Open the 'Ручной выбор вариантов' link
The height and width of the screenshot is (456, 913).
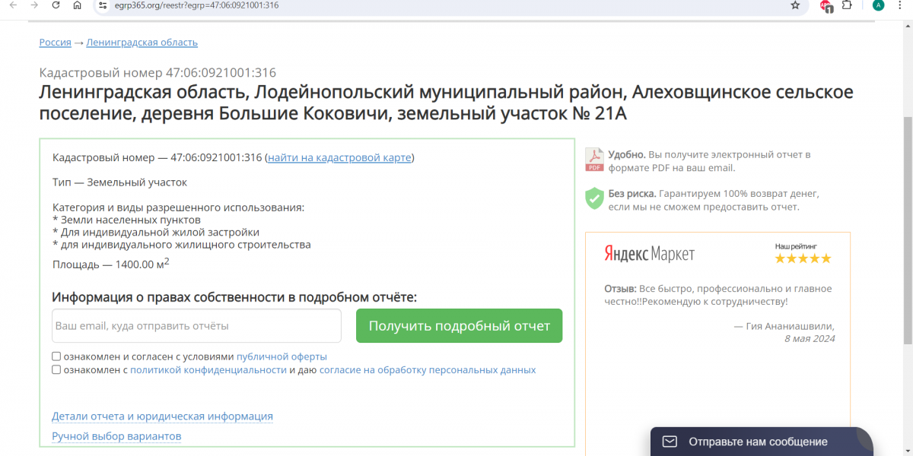click(116, 436)
